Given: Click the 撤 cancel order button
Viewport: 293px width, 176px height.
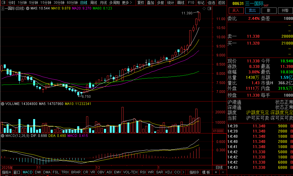Looking at the screenshot, I should 269,11.
